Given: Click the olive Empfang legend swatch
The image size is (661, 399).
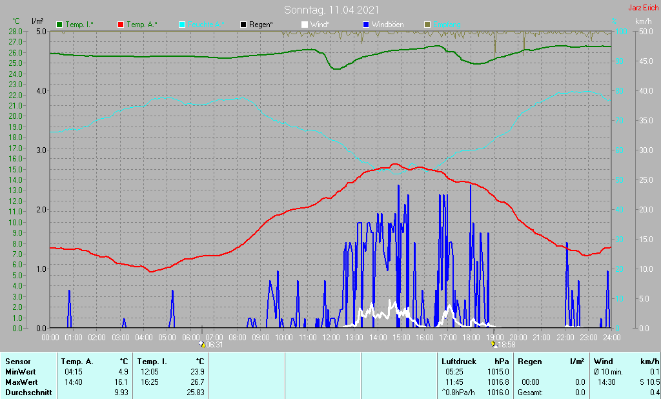Looking at the screenshot, I should tap(427, 25).
